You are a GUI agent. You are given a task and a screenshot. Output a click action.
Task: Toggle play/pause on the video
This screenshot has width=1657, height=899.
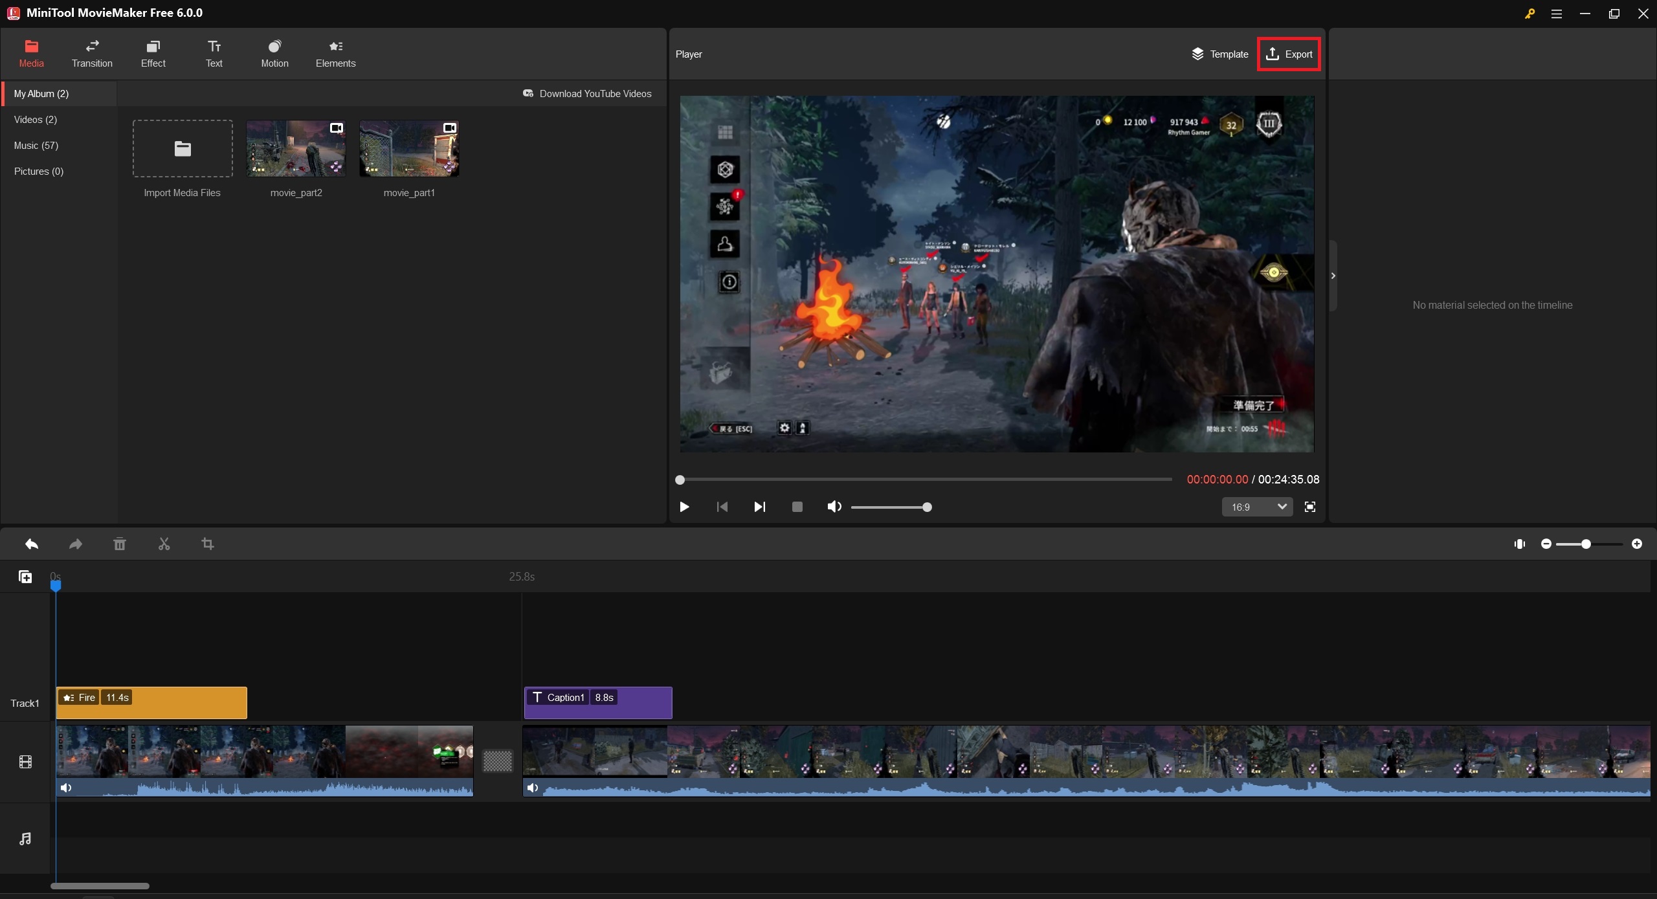click(684, 507)
